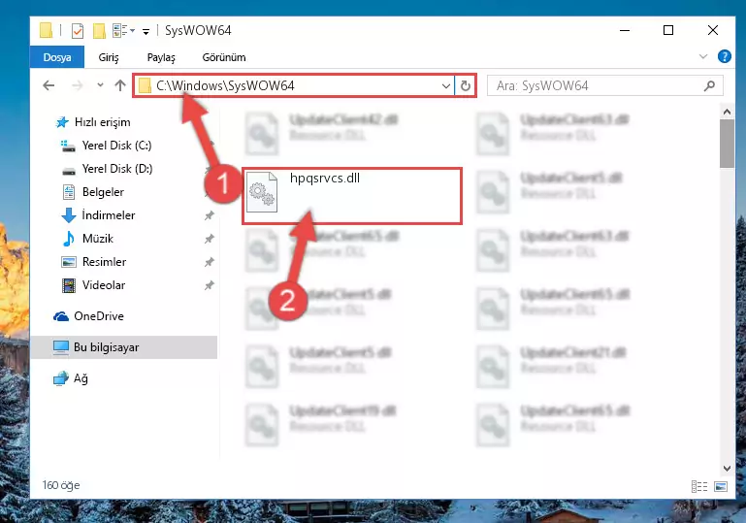Click the Hızlı erişim star icon
The image size is (746, 523).
pos(62,122)
